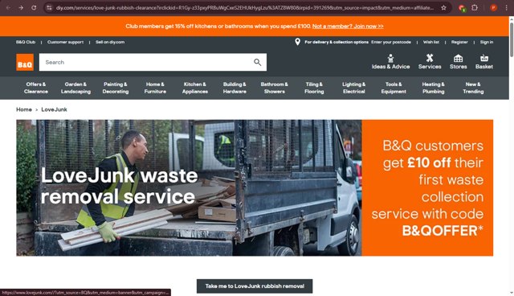
Task: Open Bathroom & Showers menu
Action: point(275,88)
